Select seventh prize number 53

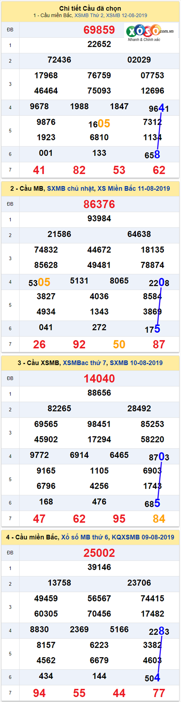[119, 170]
